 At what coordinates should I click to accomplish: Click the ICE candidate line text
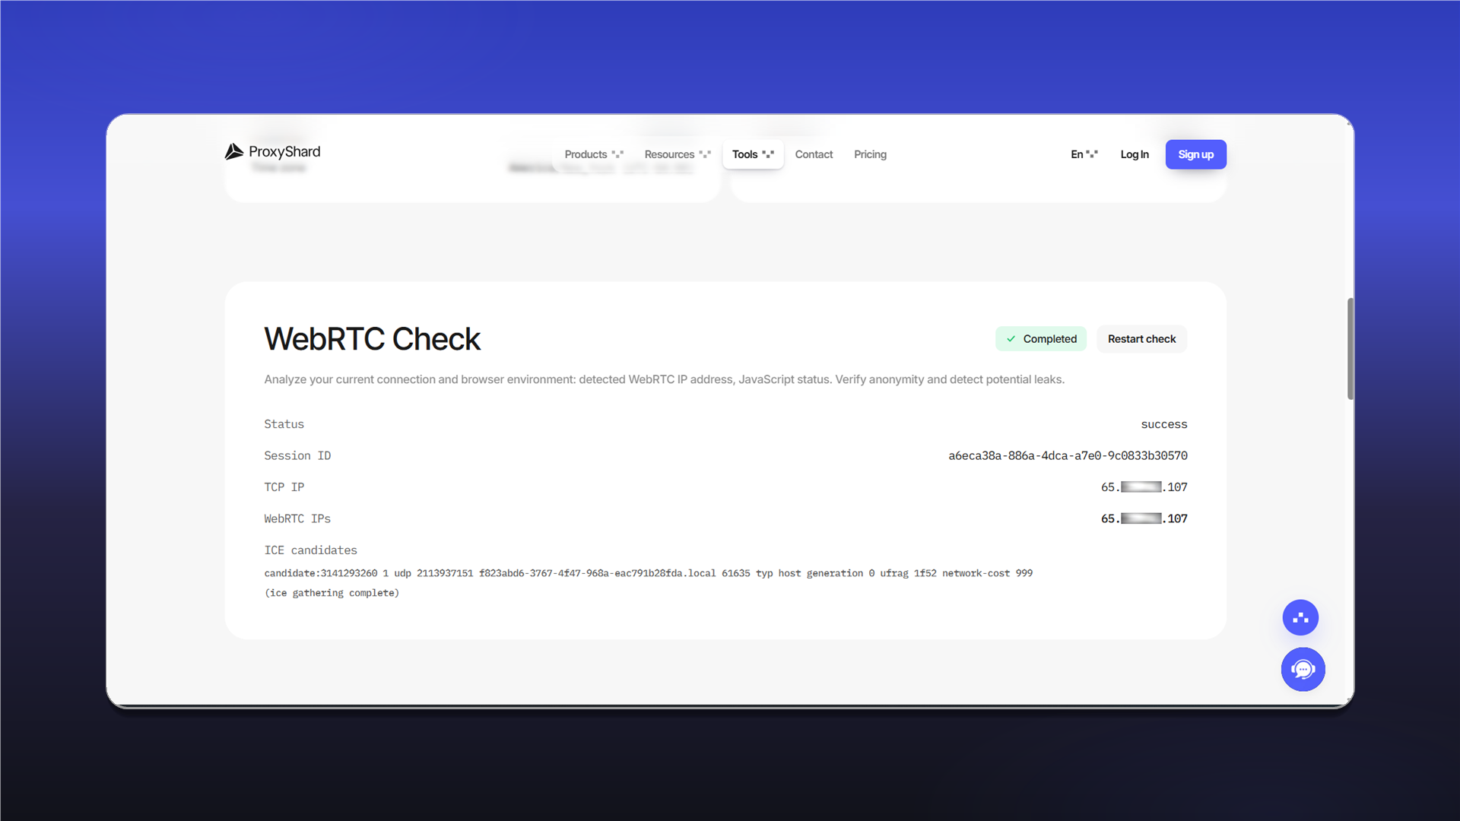click(648, 573)
